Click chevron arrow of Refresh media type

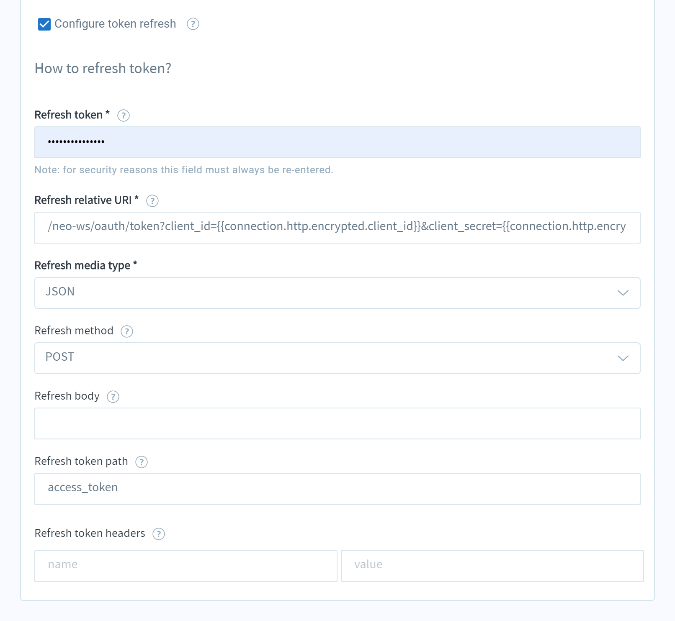point(623,293)
